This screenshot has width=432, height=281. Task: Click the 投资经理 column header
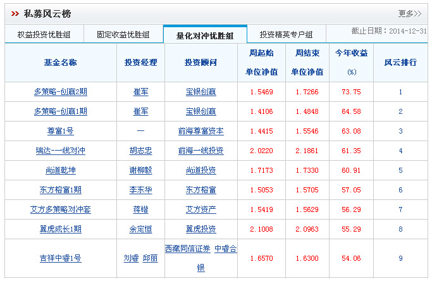(141, 62)
